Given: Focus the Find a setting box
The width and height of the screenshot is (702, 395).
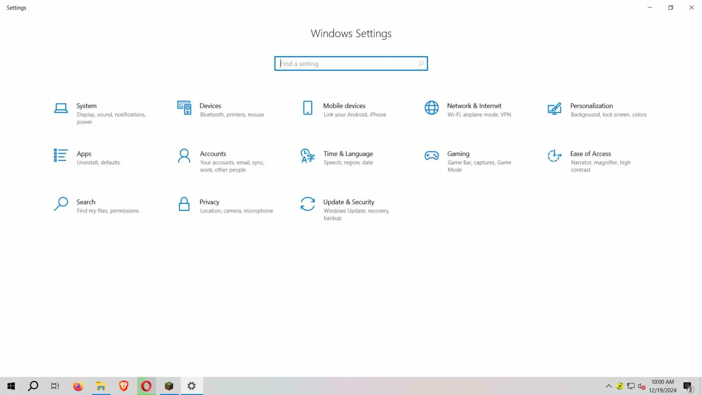Looking at the screenshot, I should click(x=347, y=64).
